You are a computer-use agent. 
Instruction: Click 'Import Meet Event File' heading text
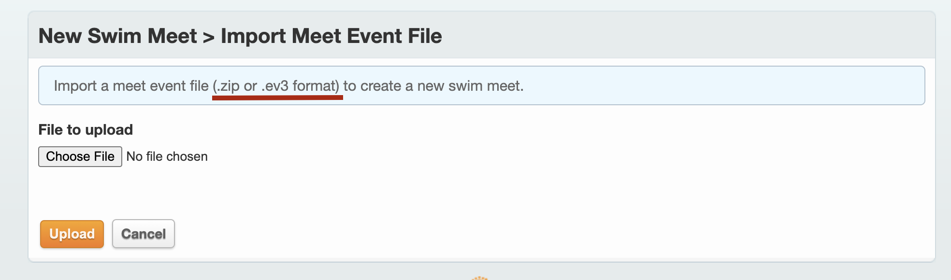click(x=331, y=36)
